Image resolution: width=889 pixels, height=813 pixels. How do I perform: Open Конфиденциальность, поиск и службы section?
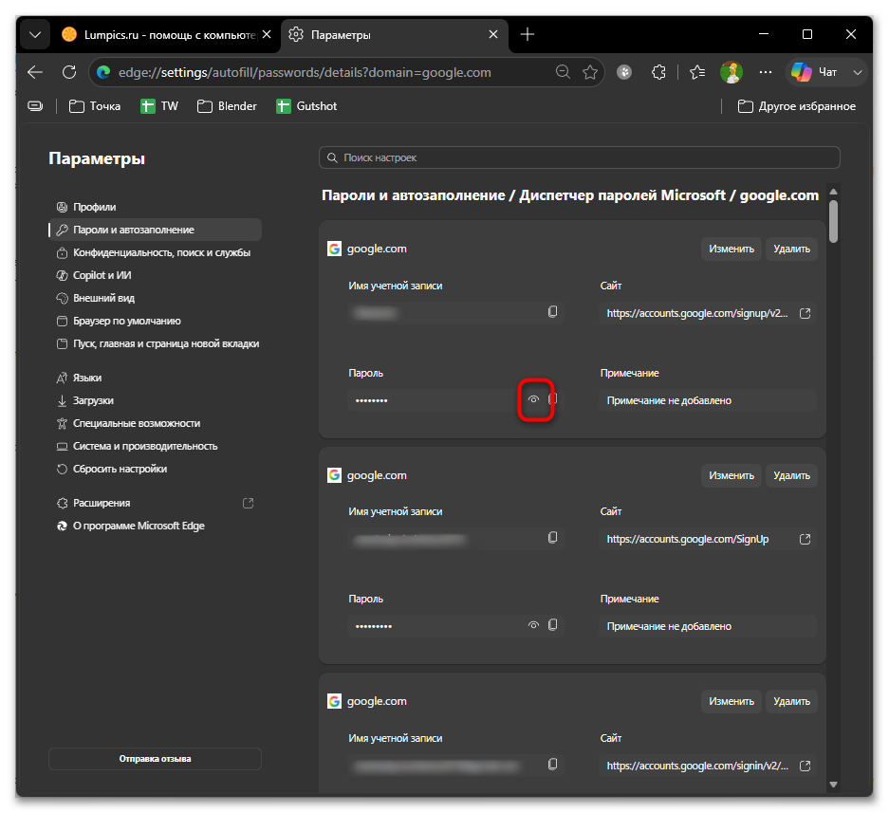point(155,252)
